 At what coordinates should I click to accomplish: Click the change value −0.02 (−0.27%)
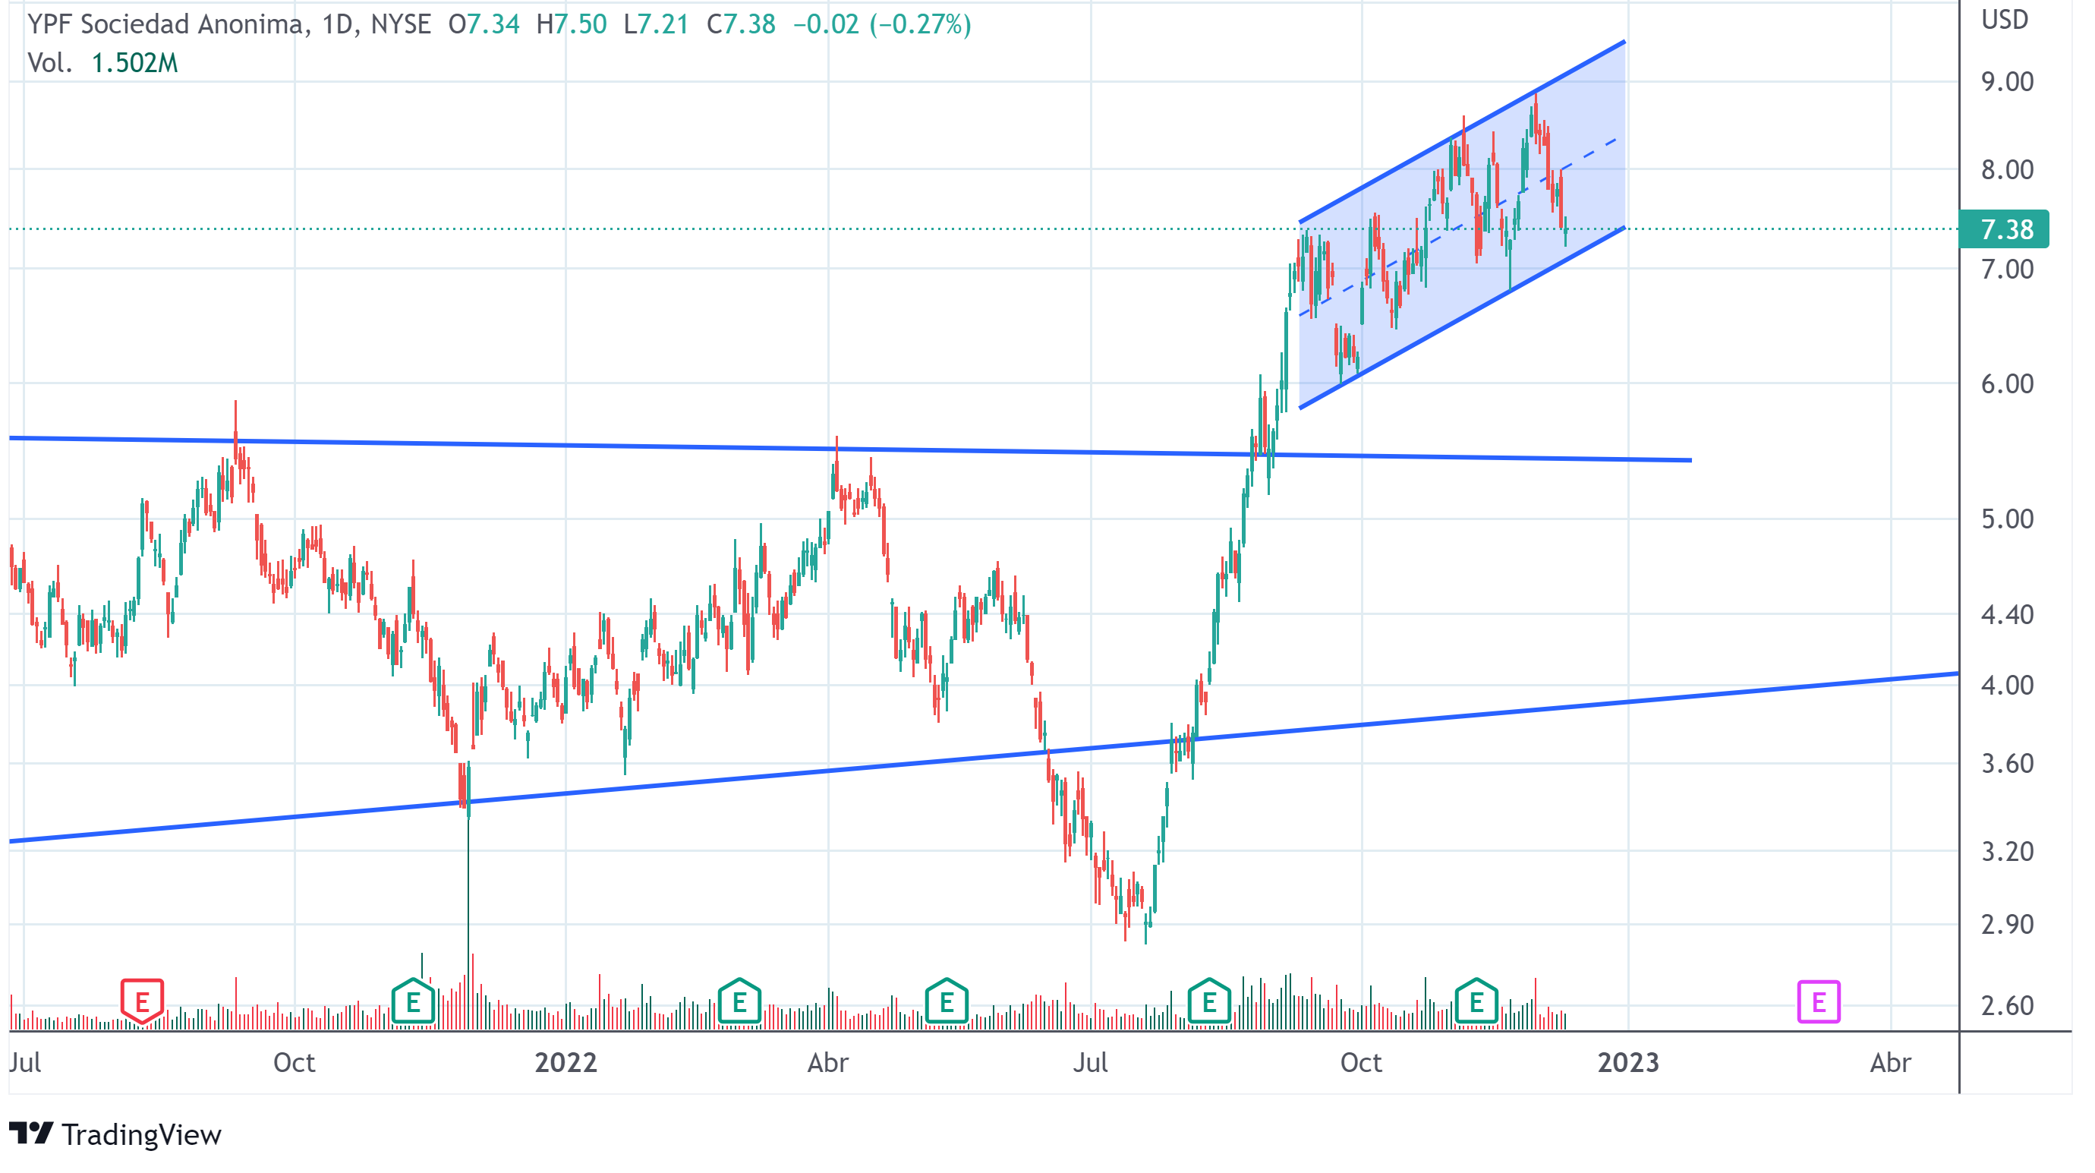point(882,24)
